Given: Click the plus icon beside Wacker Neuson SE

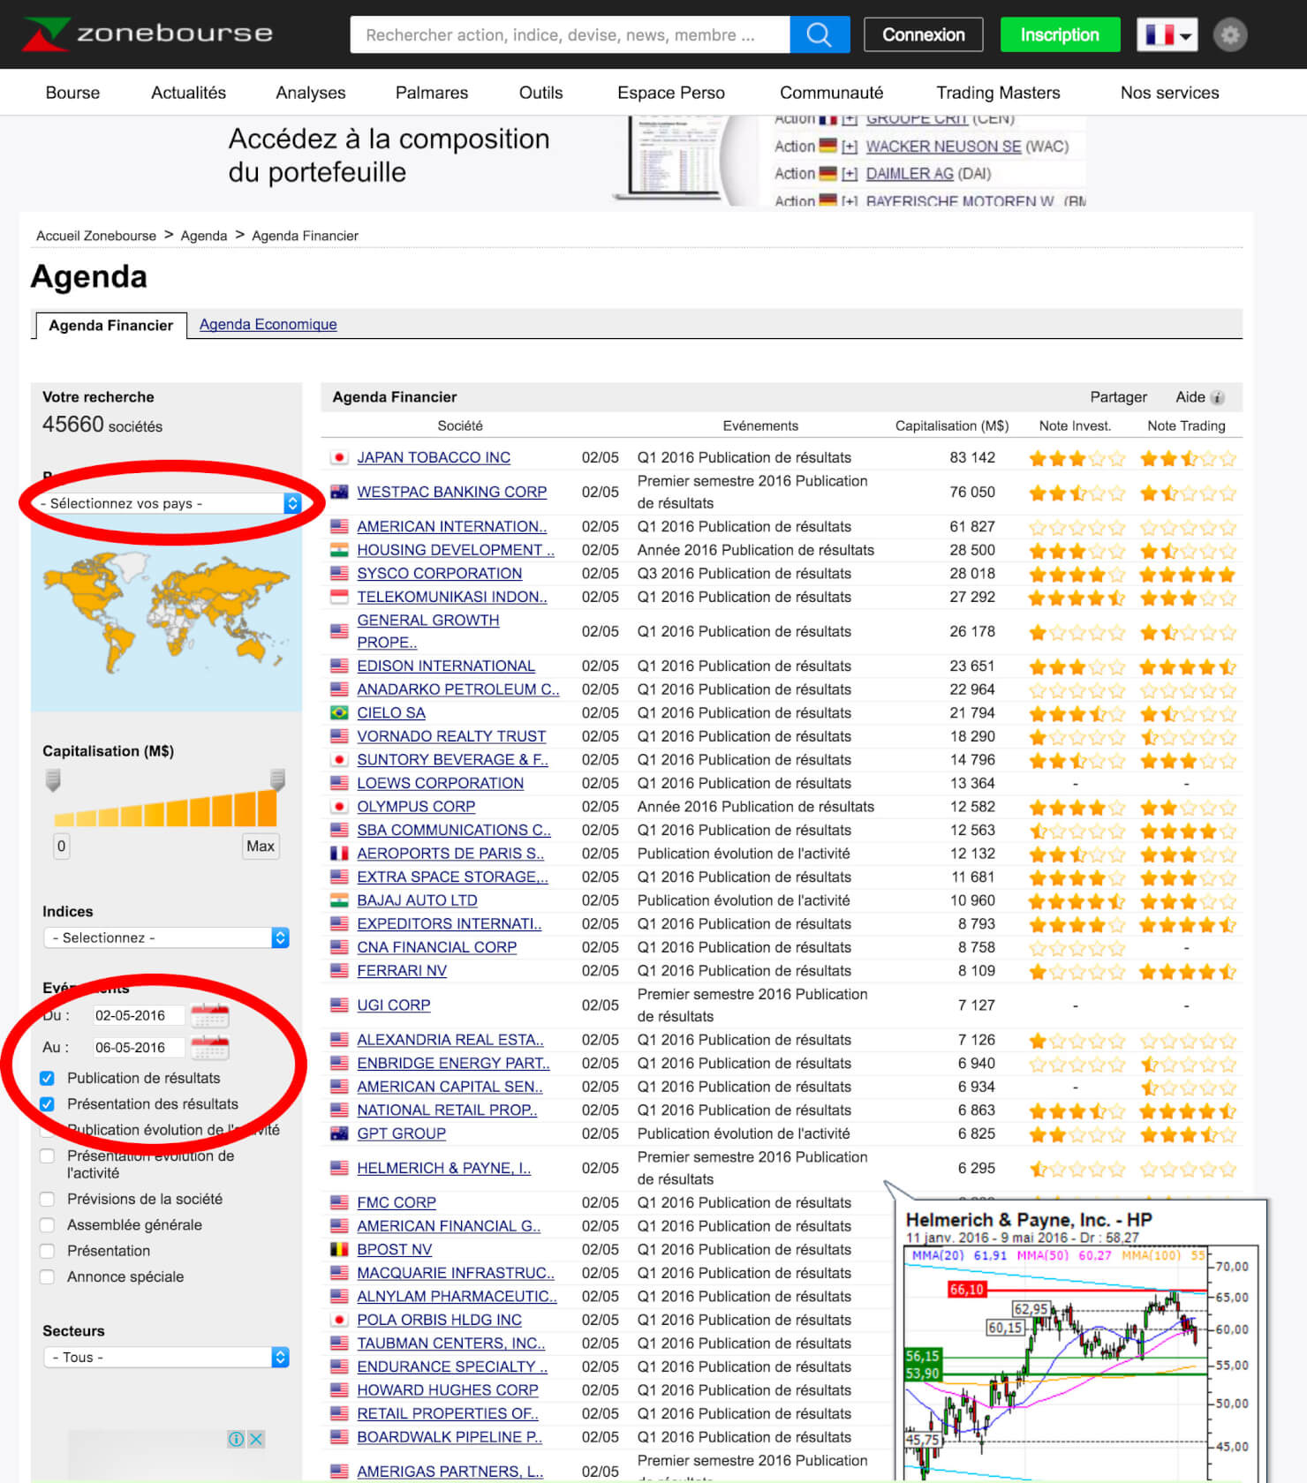Looking at the screenshot, I should point(850,147).
